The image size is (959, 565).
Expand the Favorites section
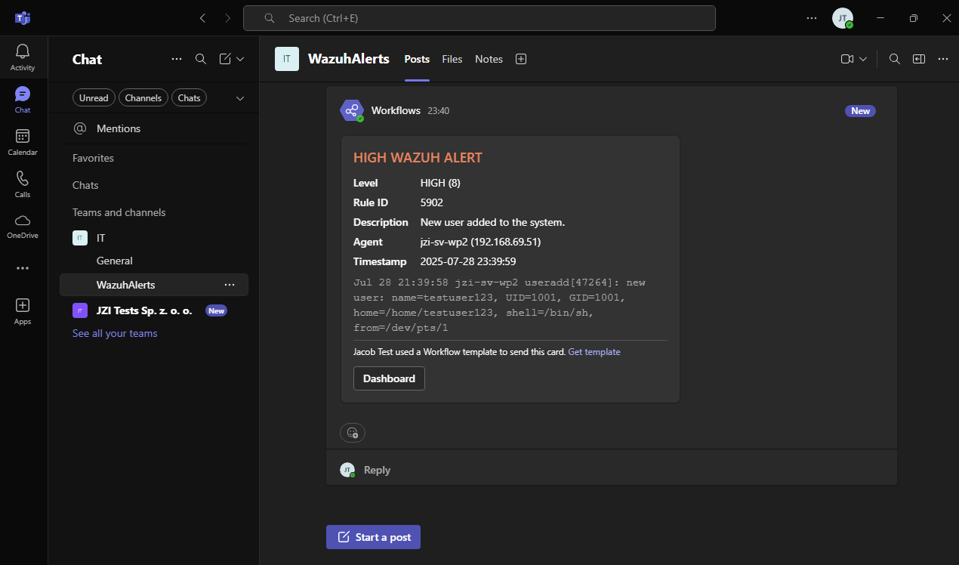(x=93, y=158)
